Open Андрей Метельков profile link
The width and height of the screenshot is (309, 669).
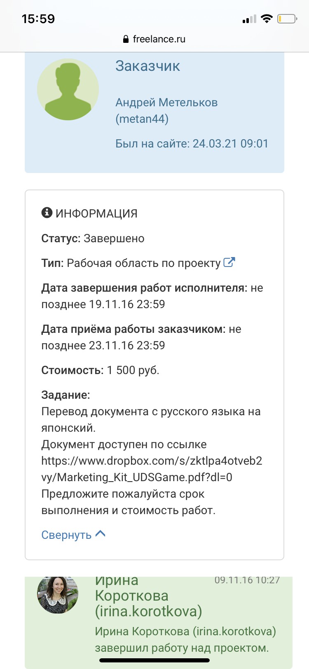tap(166, 102)
